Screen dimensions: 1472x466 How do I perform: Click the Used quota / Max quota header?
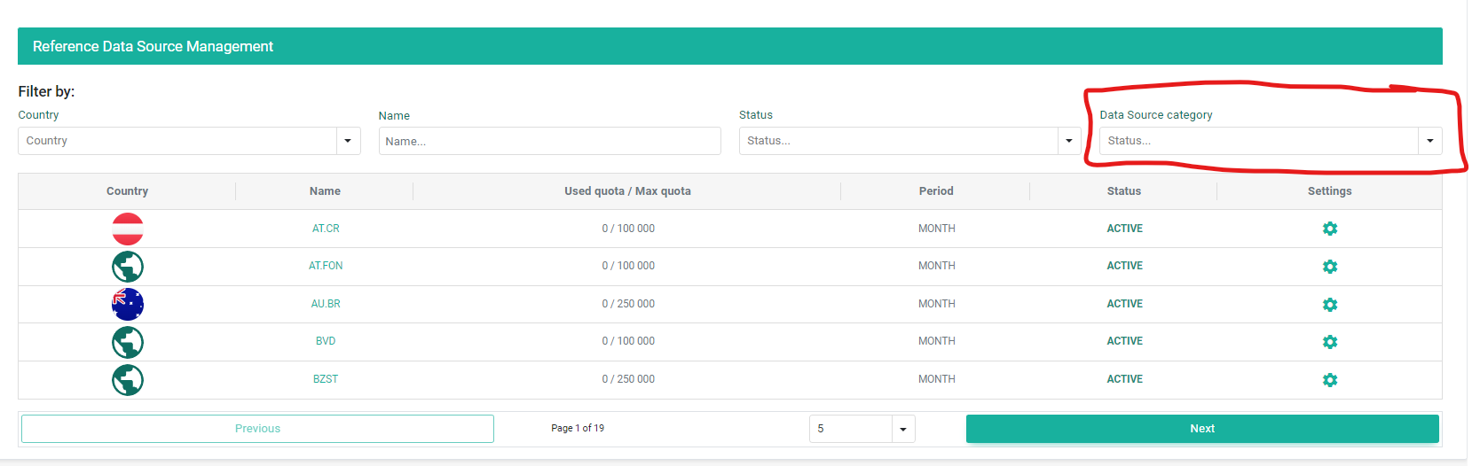point(627,191)
